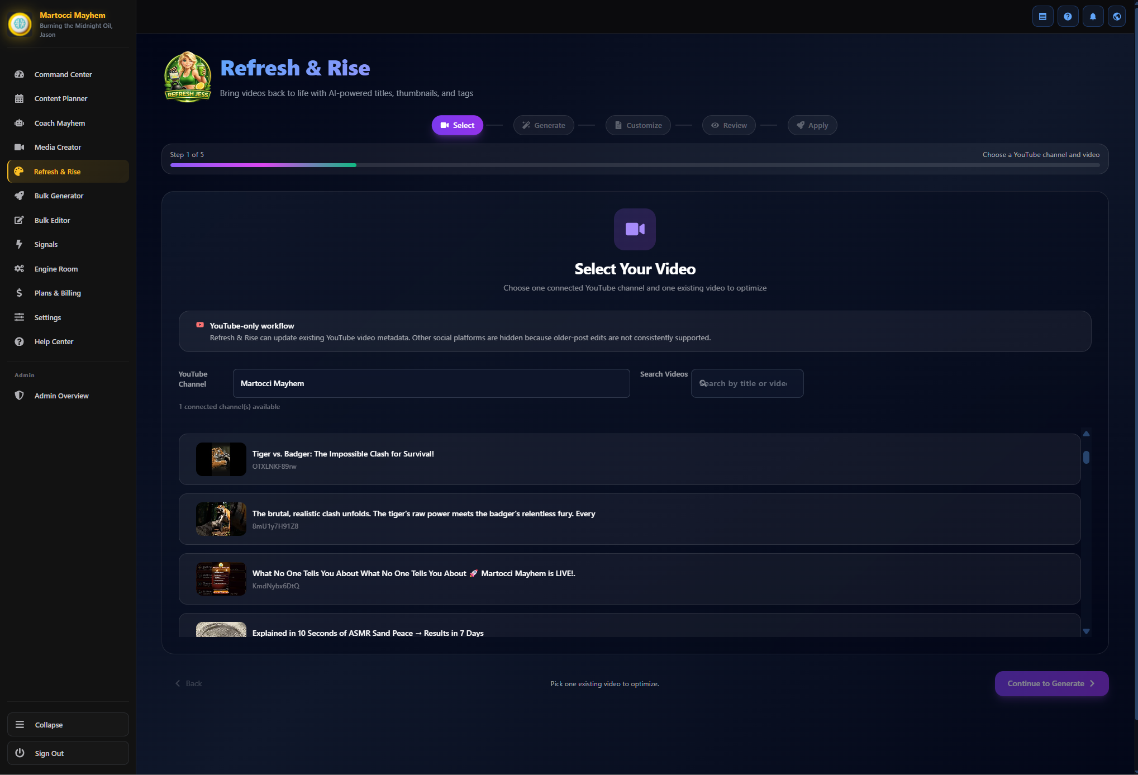The image size is (1138, 775).
Task: Open the YouTube Channel dropdown
Action: pos(431,383)
